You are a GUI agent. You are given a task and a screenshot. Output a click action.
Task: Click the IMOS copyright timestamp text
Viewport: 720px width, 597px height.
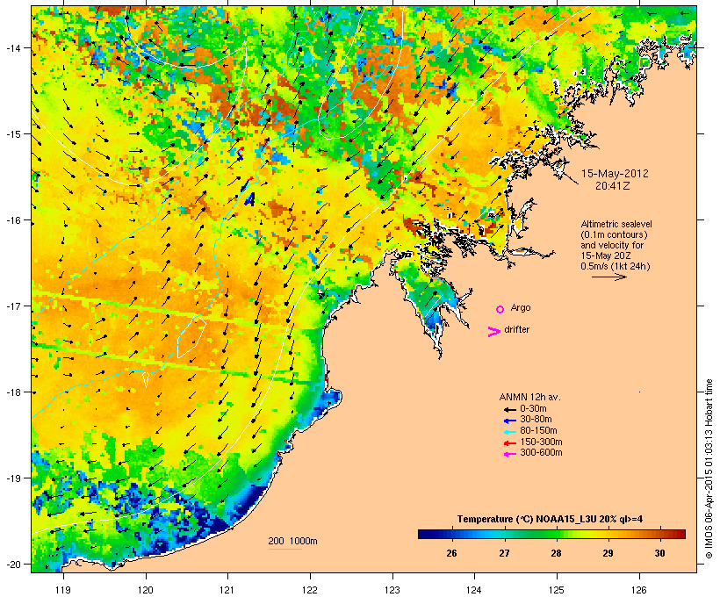pyautogui.click(x=709, y=469)
